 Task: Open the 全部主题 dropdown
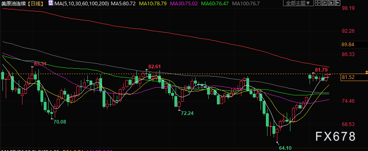tap(298, 3)
